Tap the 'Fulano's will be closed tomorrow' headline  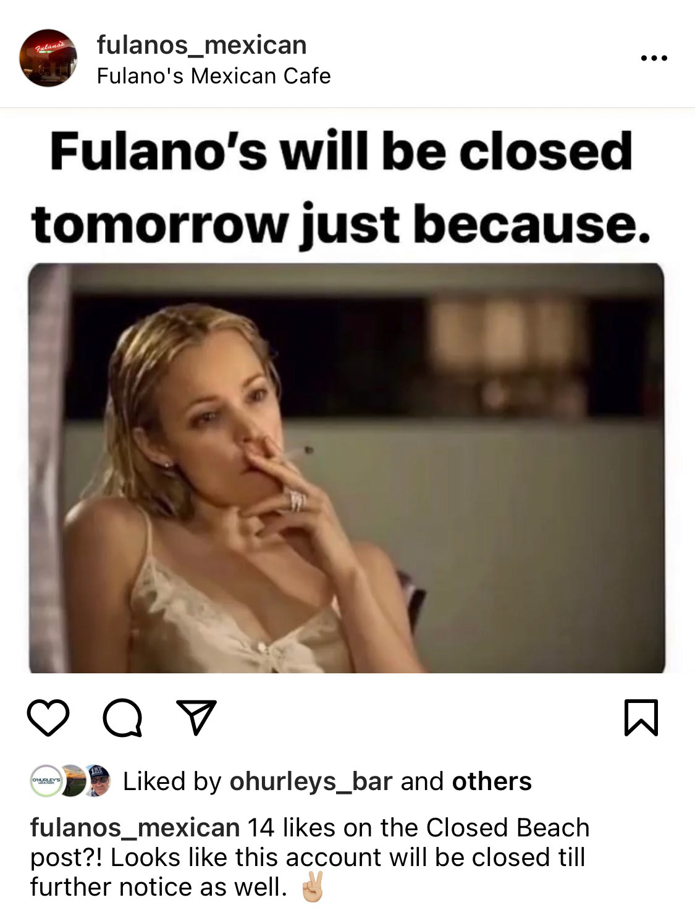tap(340, 188)
